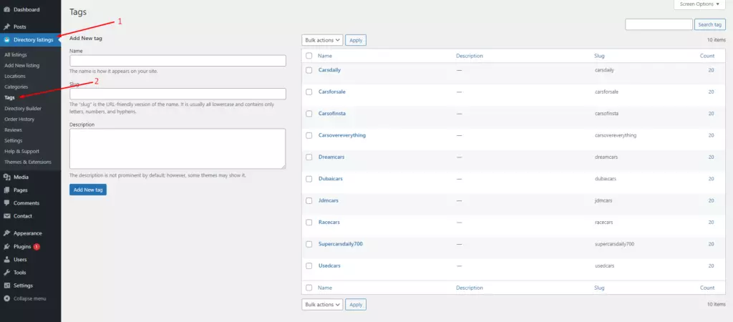
Task: Open Categories submenu item
Action: coord(16,87)
